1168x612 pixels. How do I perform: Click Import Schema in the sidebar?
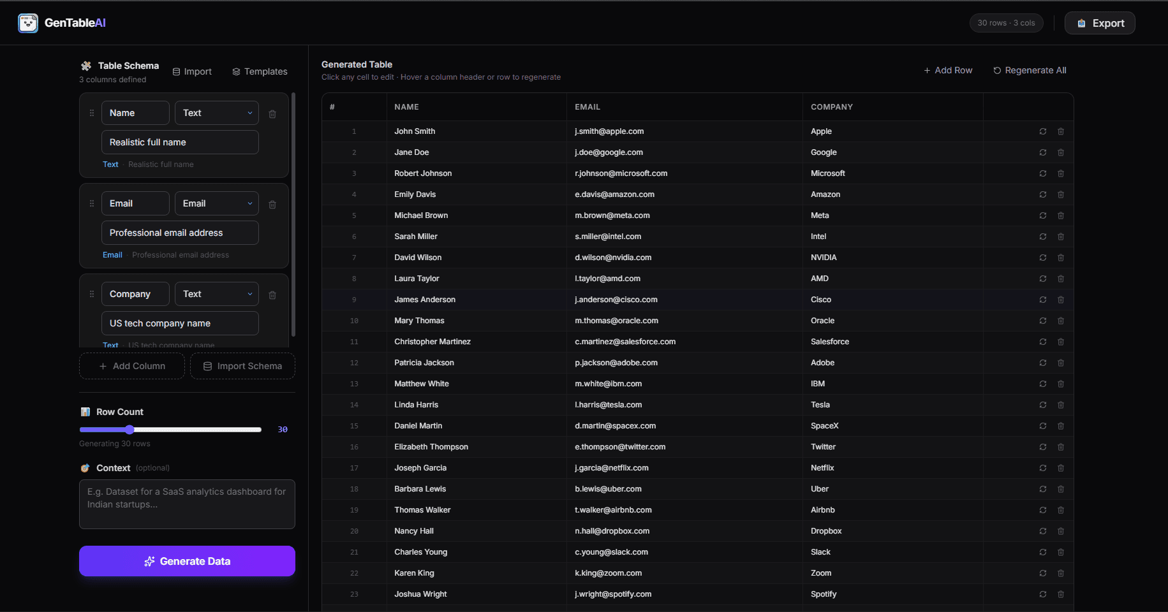[242, 366]
